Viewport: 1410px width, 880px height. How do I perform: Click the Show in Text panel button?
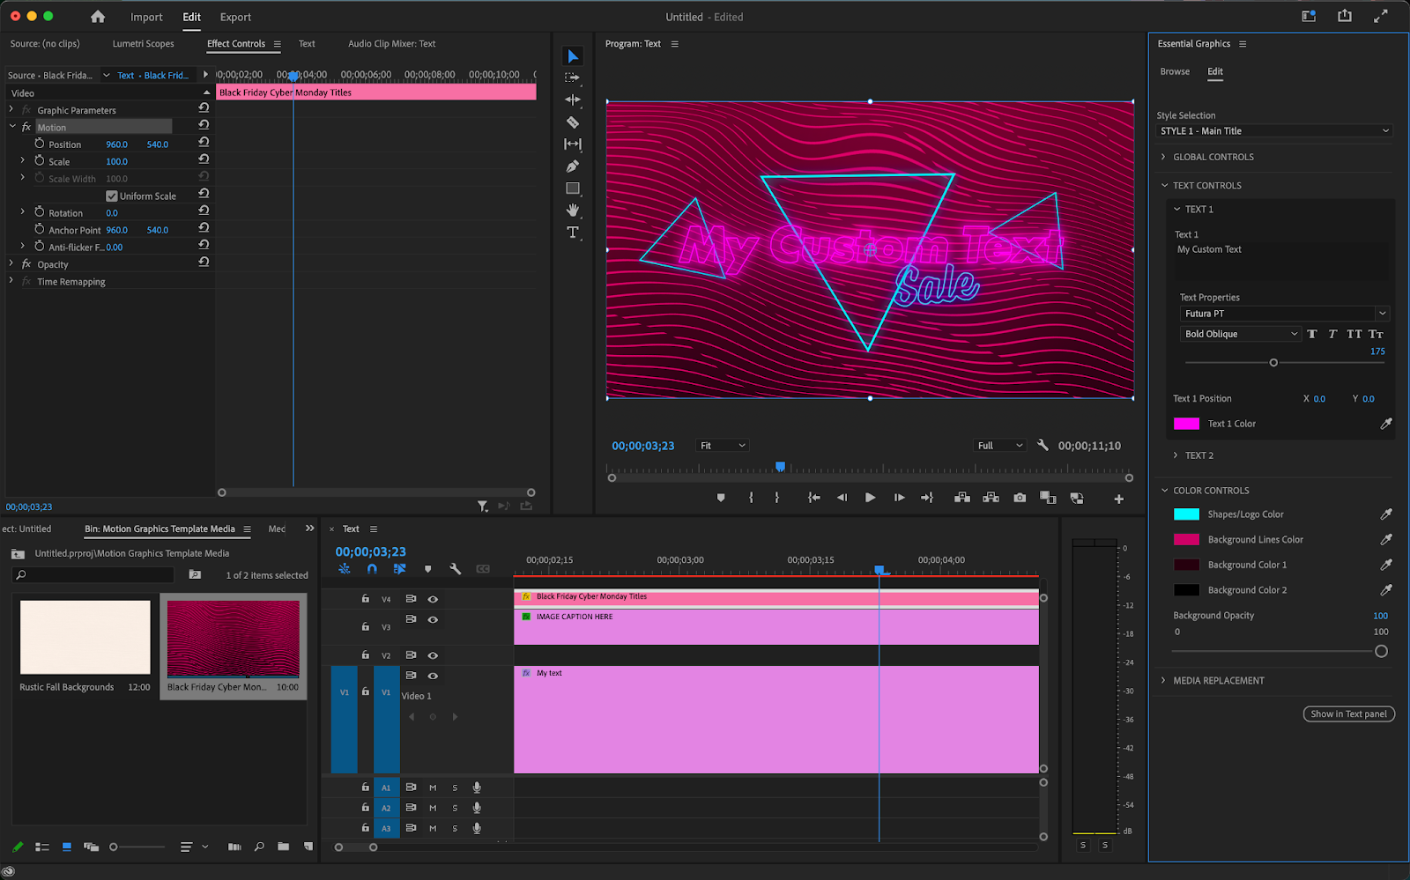[x=1348, y=714]
